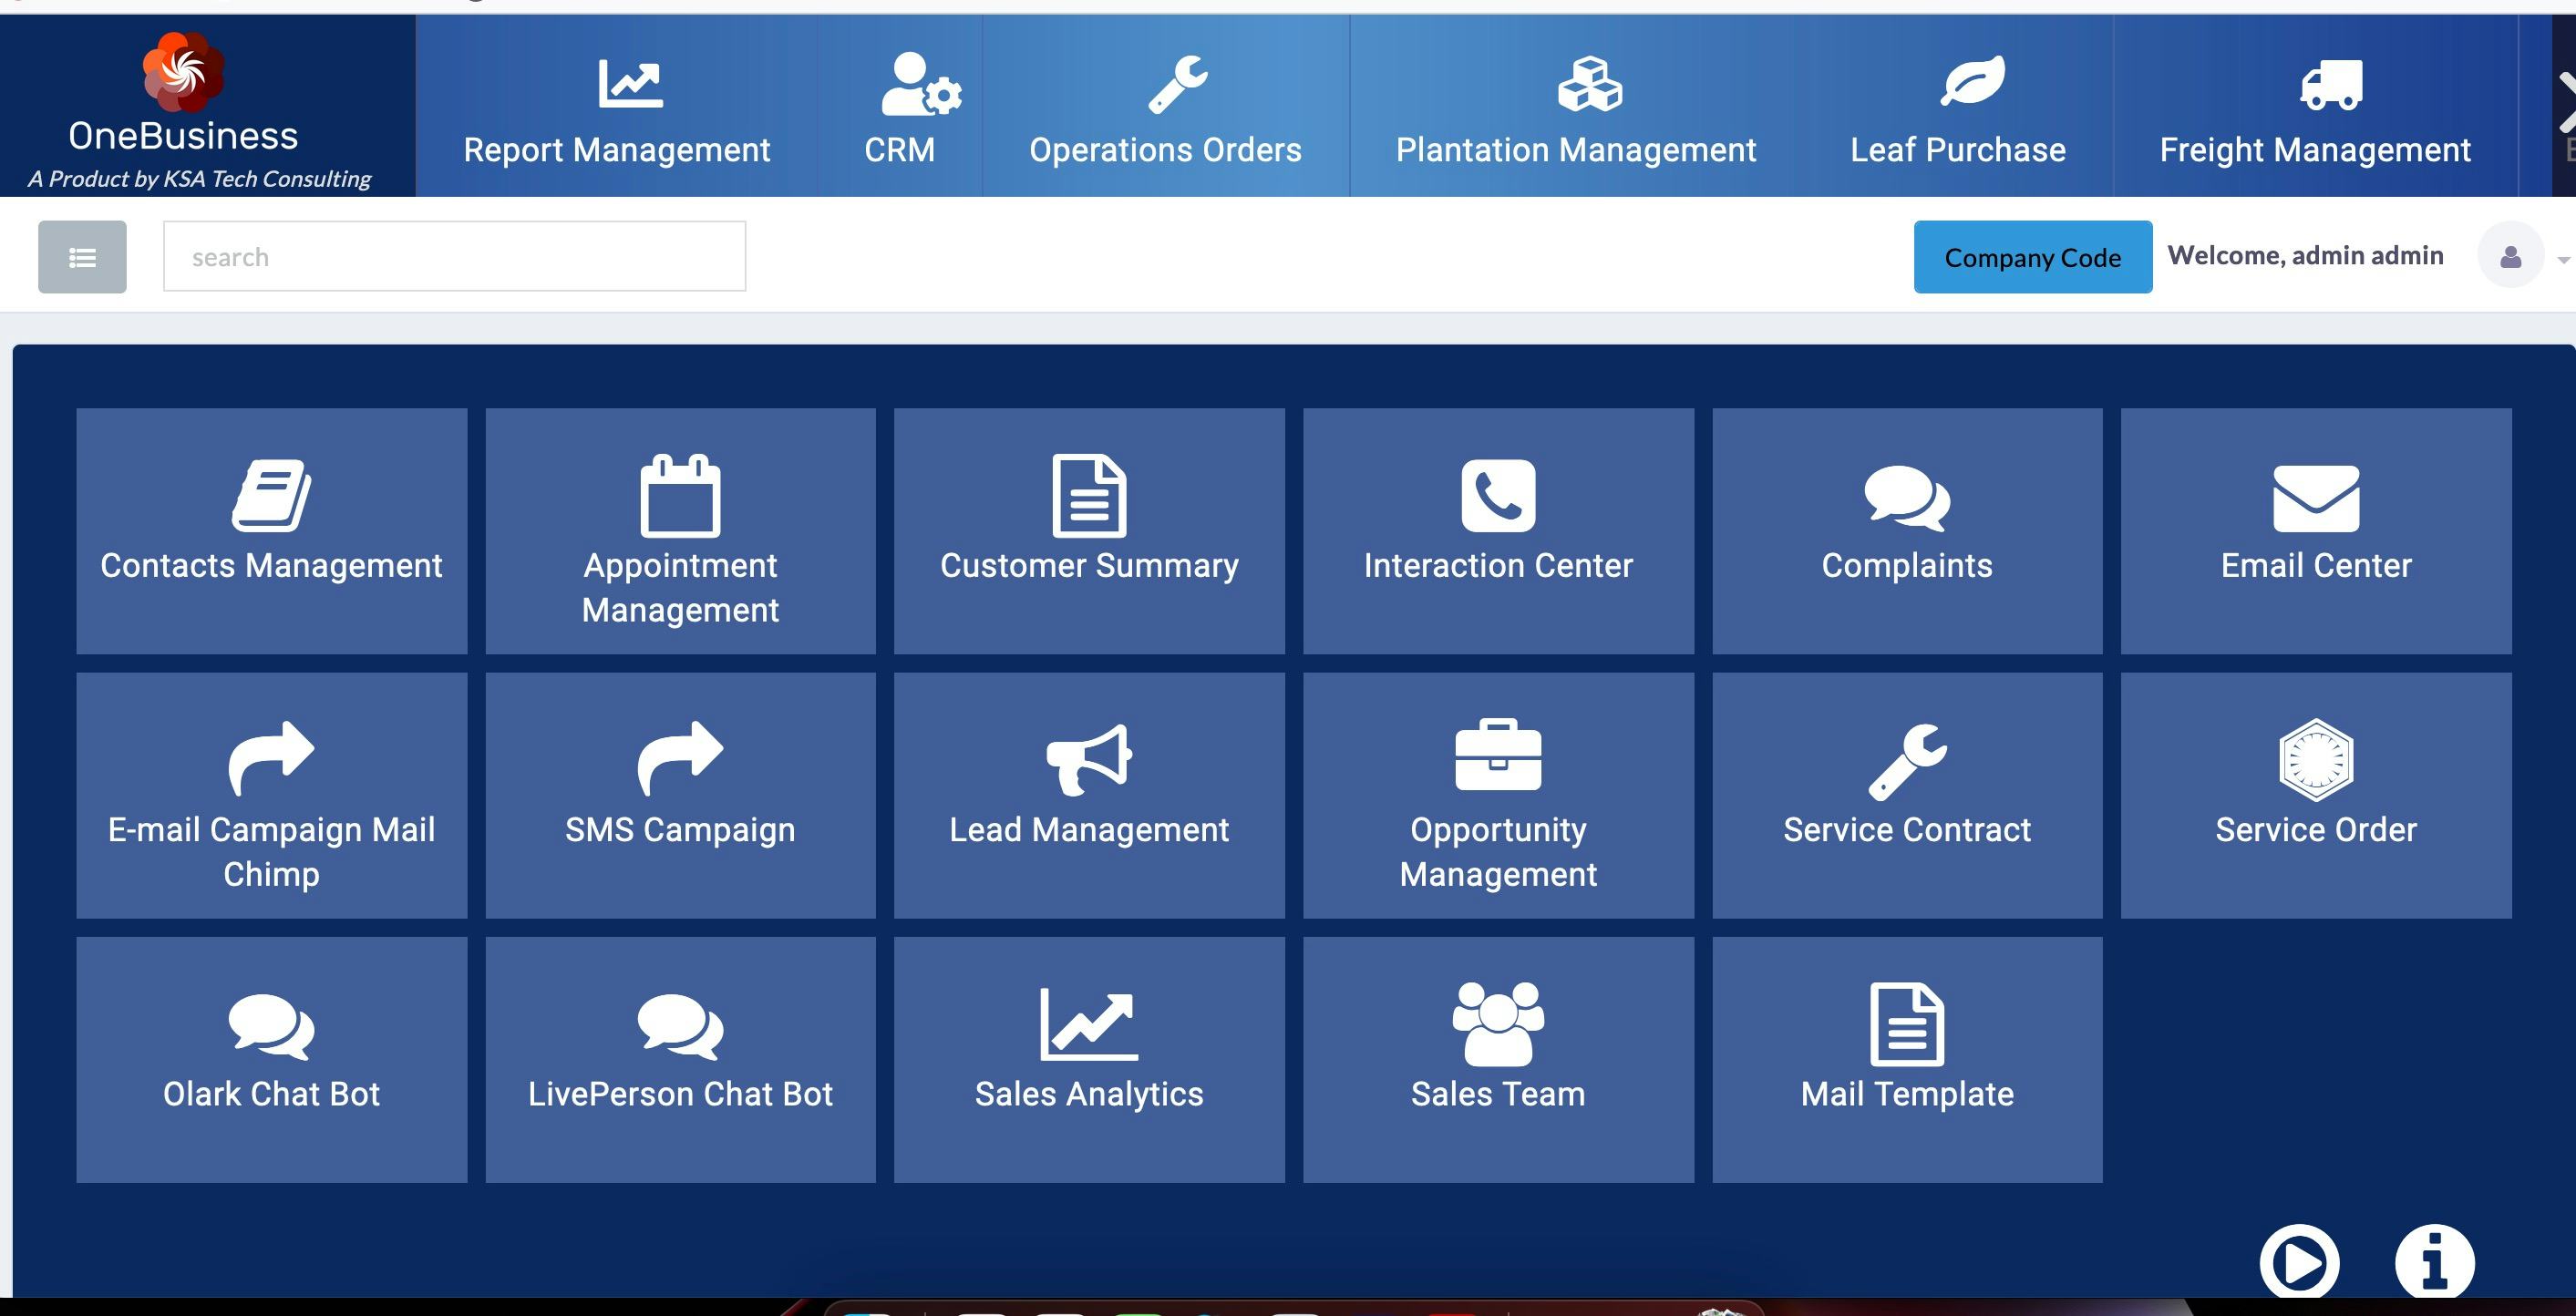The height and width of the screenshot is (1316, 2576).
Task: Open Opportunity Management briefcase icon
Action: point(1497,755)
